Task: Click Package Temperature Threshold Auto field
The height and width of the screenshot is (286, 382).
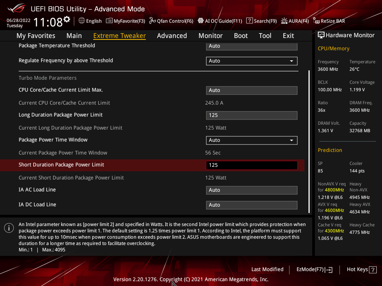Action: 252,46
